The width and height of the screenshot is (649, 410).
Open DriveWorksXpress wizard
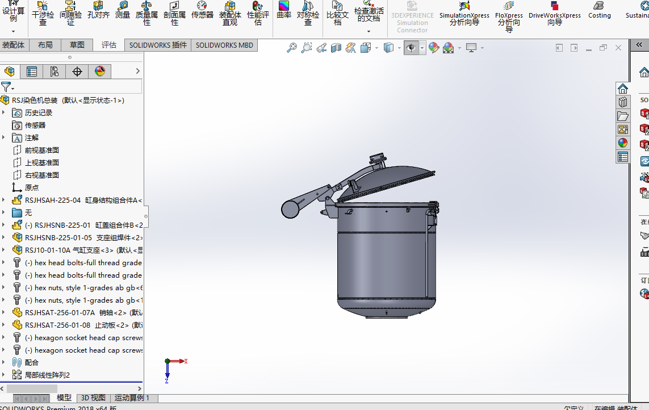point(555,14)
